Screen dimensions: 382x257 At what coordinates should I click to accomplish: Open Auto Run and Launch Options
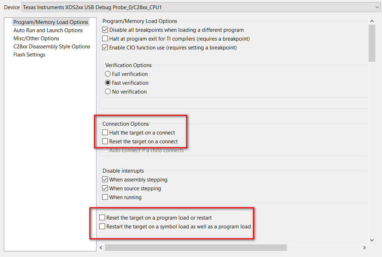(x=48, y=30)
